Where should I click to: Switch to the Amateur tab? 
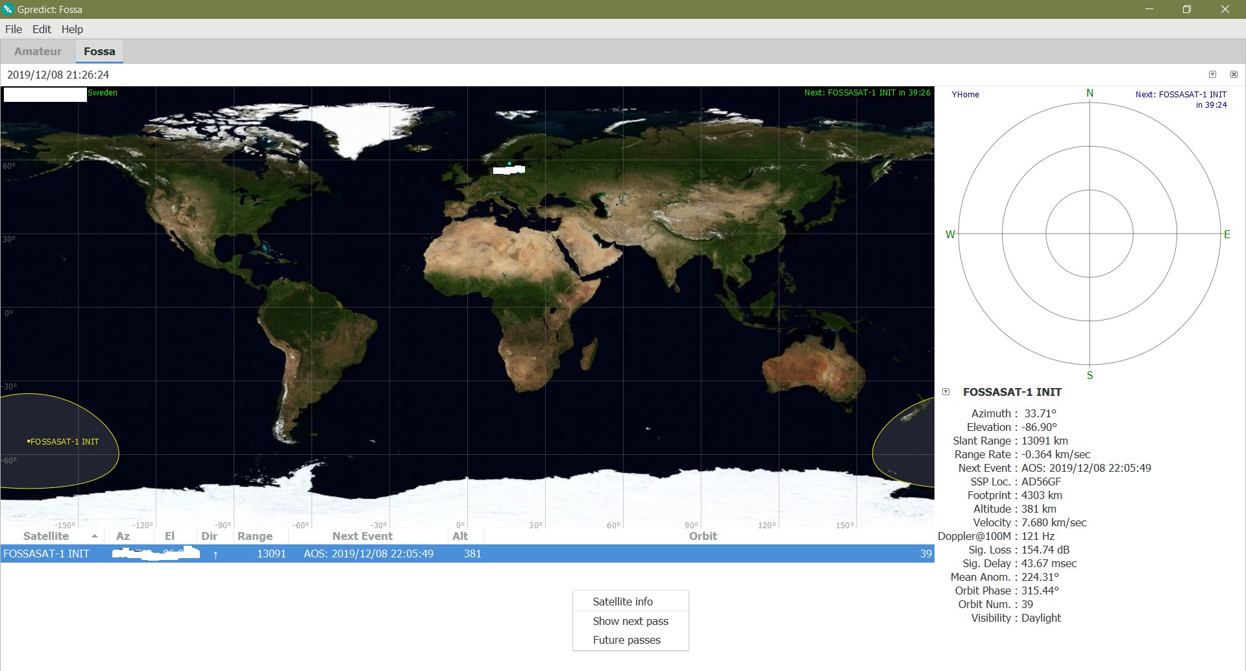[x=38, y=51]
